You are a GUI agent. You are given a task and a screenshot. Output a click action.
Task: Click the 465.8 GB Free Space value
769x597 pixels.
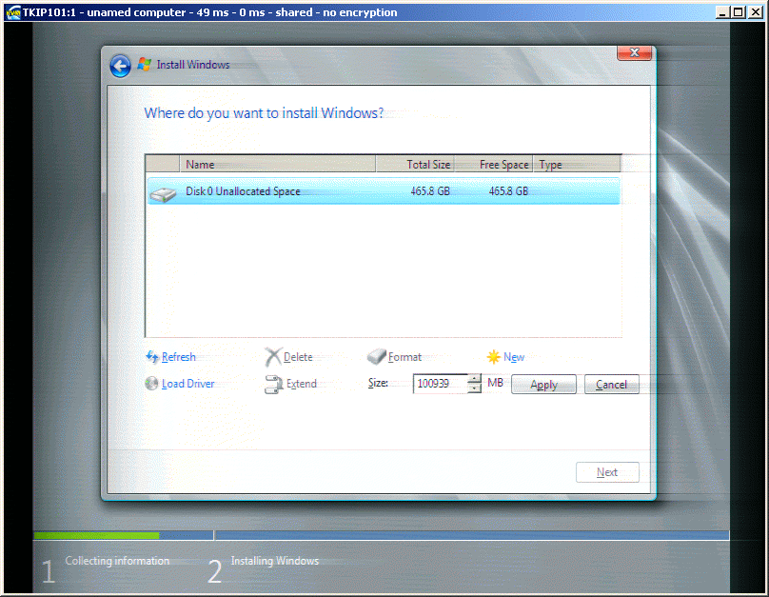click(x=508, y=191)
